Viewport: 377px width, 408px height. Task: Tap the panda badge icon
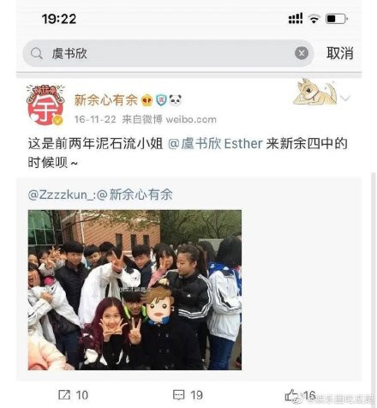click(175, 100)
